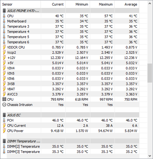Click the fan icon beside CPU RPM row

(x=4, y=99)
